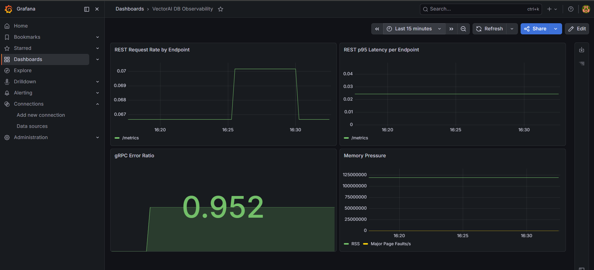
Task: Refresh the dashboard
Action: (x=490, y=29)
